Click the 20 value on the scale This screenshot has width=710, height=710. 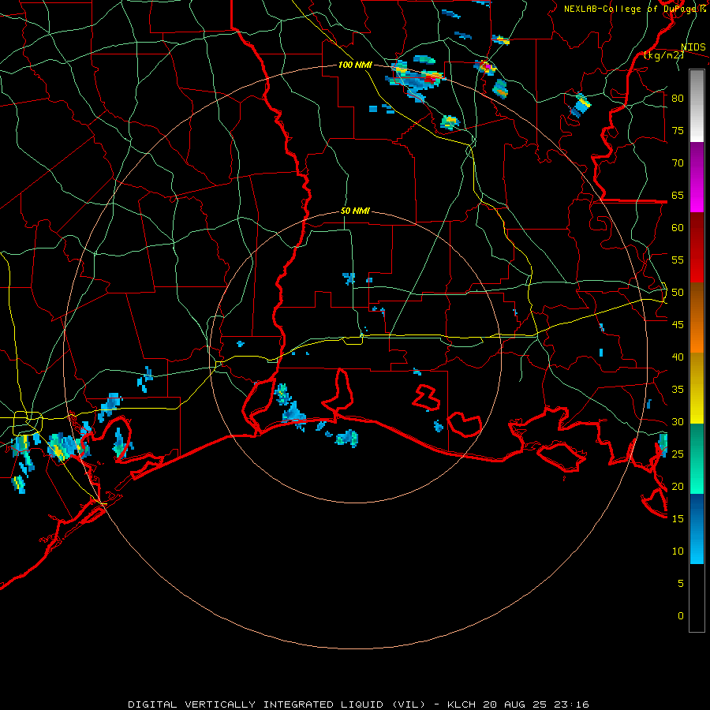[678, 486]
